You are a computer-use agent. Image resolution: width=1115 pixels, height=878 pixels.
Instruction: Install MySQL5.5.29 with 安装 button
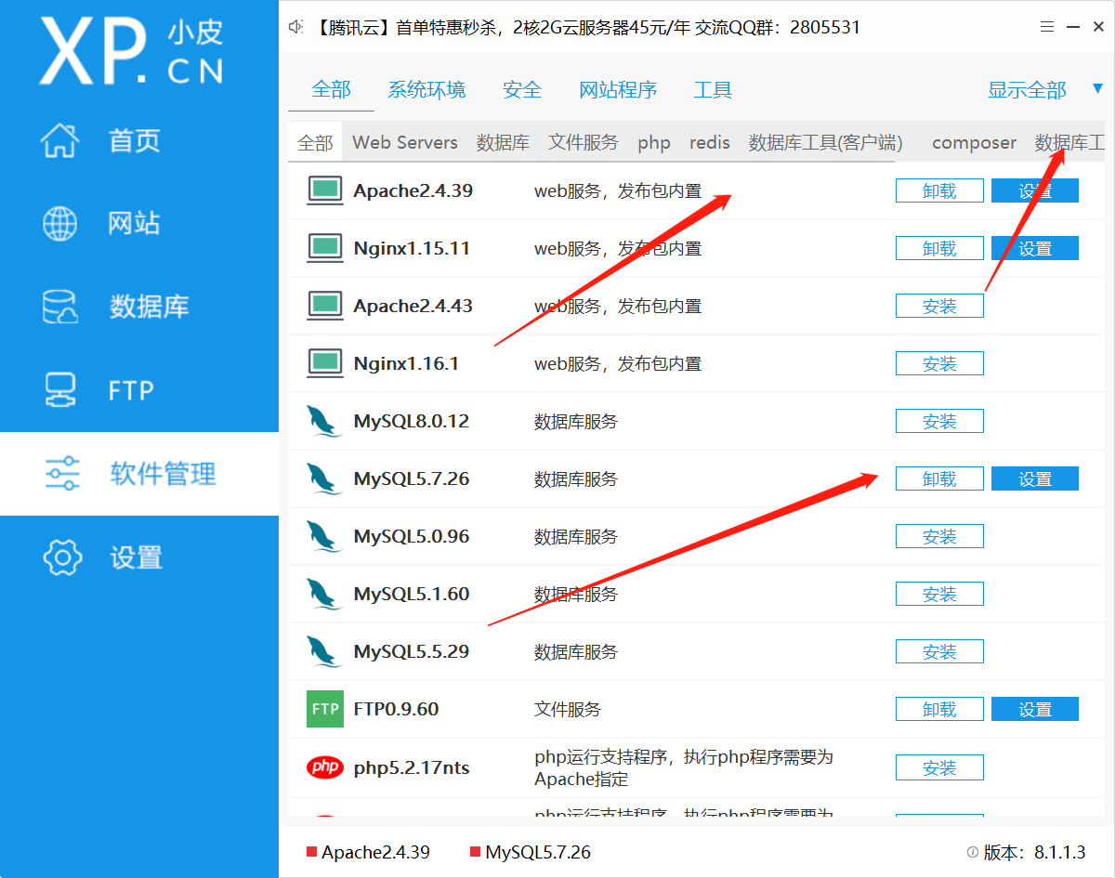(x=939, y=651)
